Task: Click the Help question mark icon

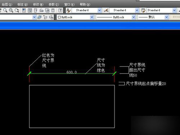Action: (60, 10)
